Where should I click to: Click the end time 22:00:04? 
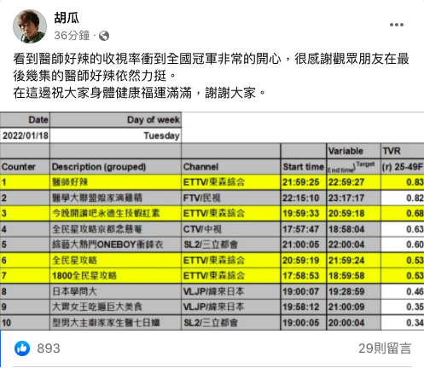354,244
